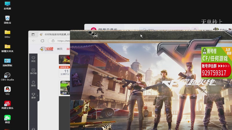Open the 回收站 recycle bin icon

click(7, 20)
